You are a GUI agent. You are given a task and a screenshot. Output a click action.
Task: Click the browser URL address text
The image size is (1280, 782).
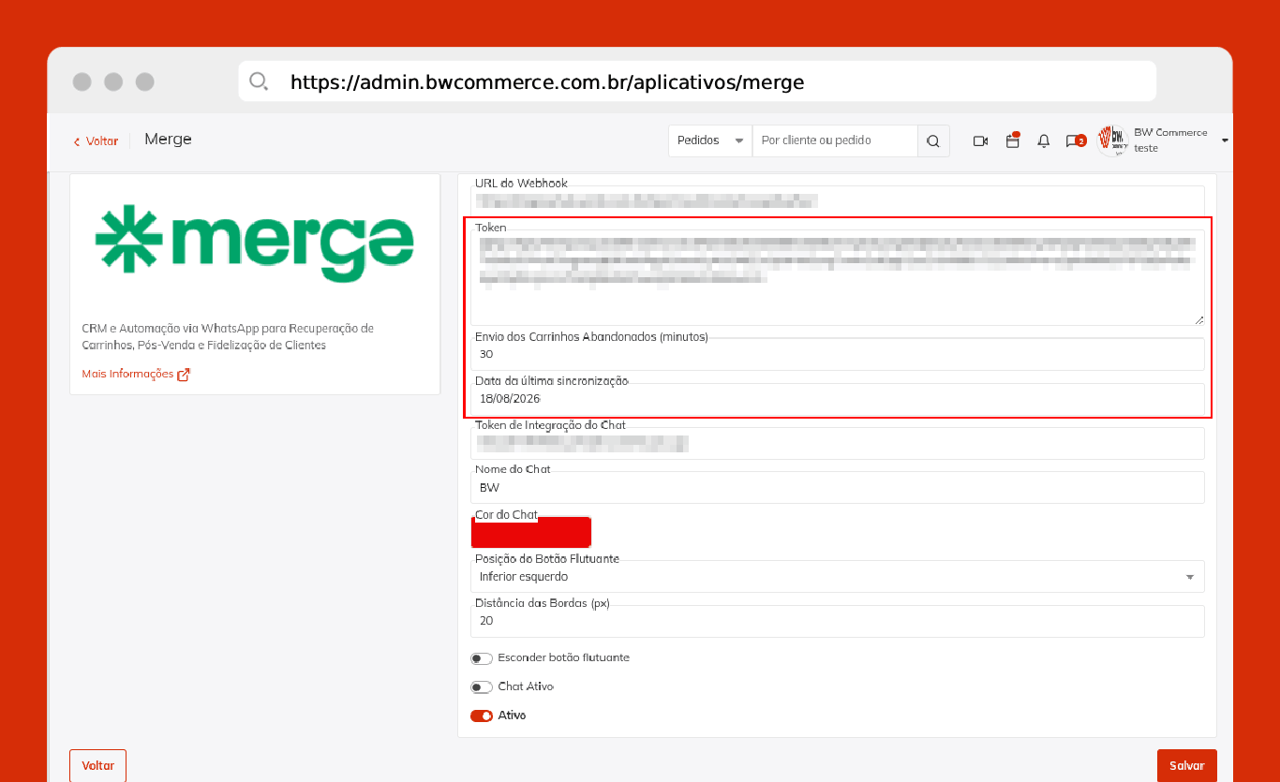547,81
